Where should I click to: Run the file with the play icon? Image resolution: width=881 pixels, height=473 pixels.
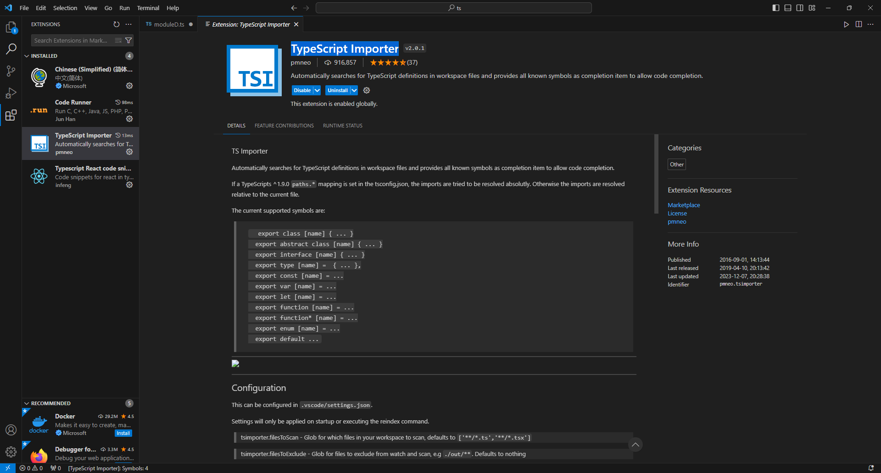click(x=846, y=24)
